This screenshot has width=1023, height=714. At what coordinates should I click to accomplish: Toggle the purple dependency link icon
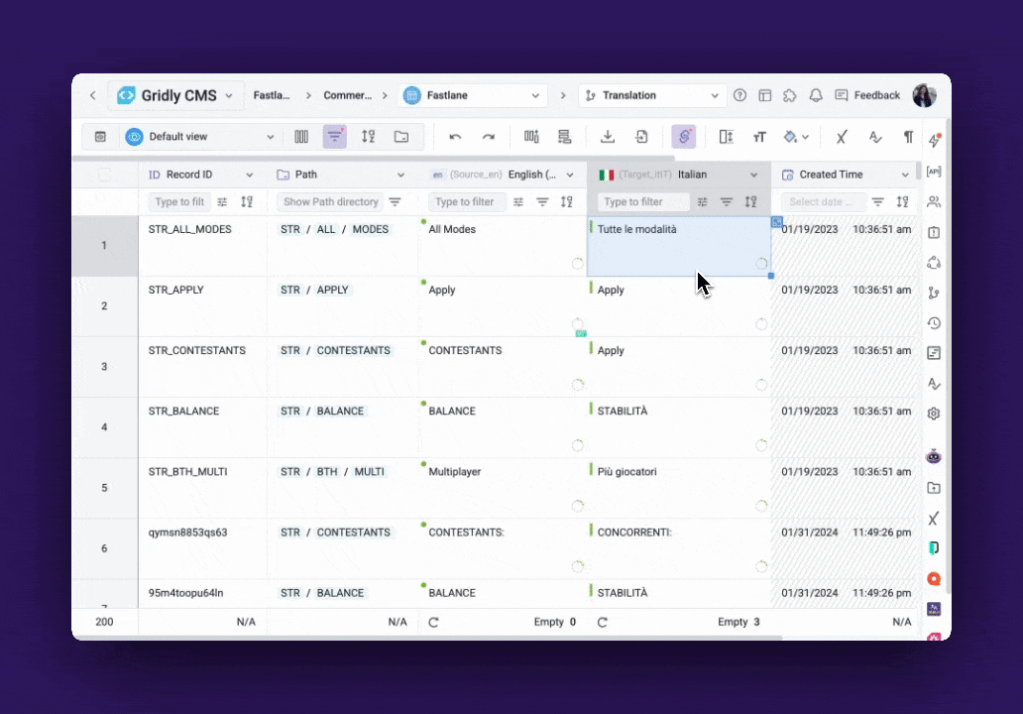tap(684, 137)
